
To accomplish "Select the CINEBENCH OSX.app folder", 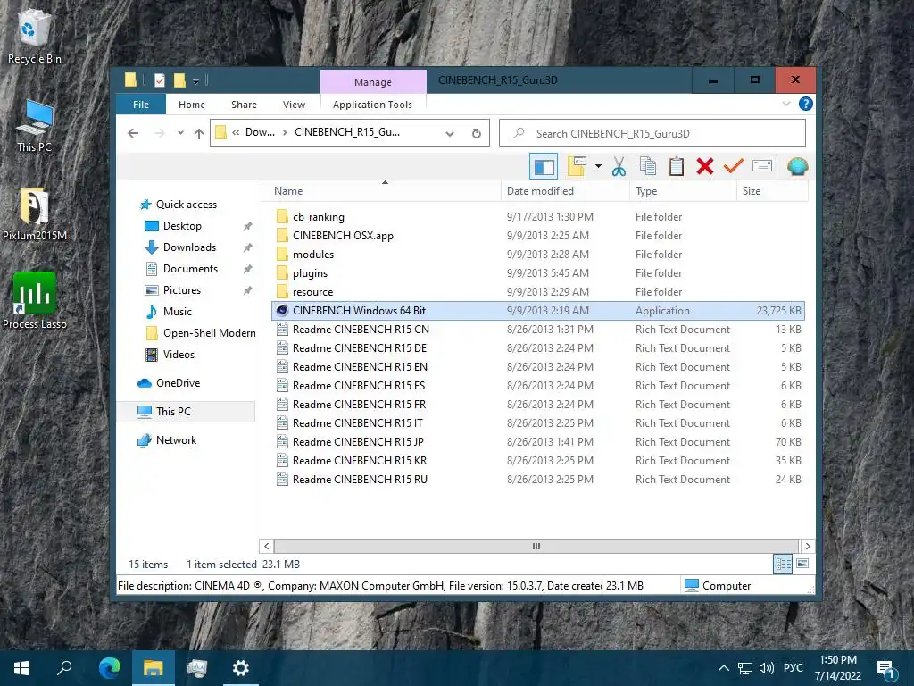I will pyautogui.click(x=343, y=236).
